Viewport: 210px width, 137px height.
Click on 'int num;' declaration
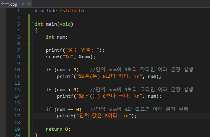57,37
